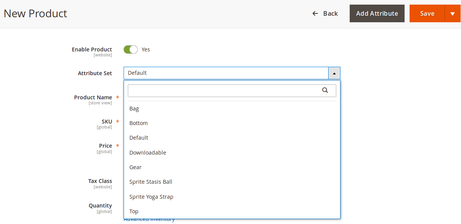Image resolution: width=461 pixels, height=224 pixels.
Task: Select Top attribute set option
Action: pyautogui.click(x=232, y=211)
